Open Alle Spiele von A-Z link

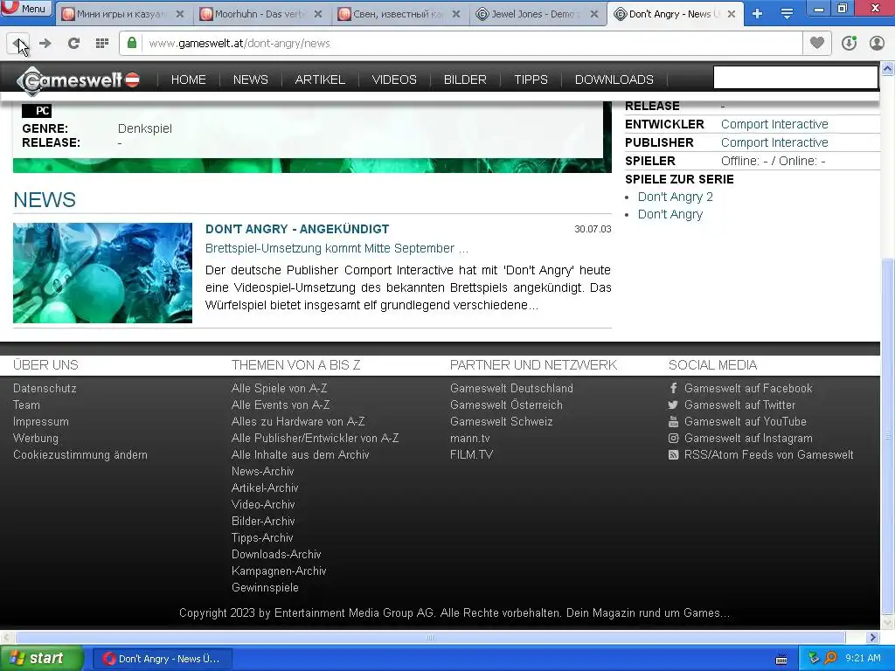click(279, 389)
